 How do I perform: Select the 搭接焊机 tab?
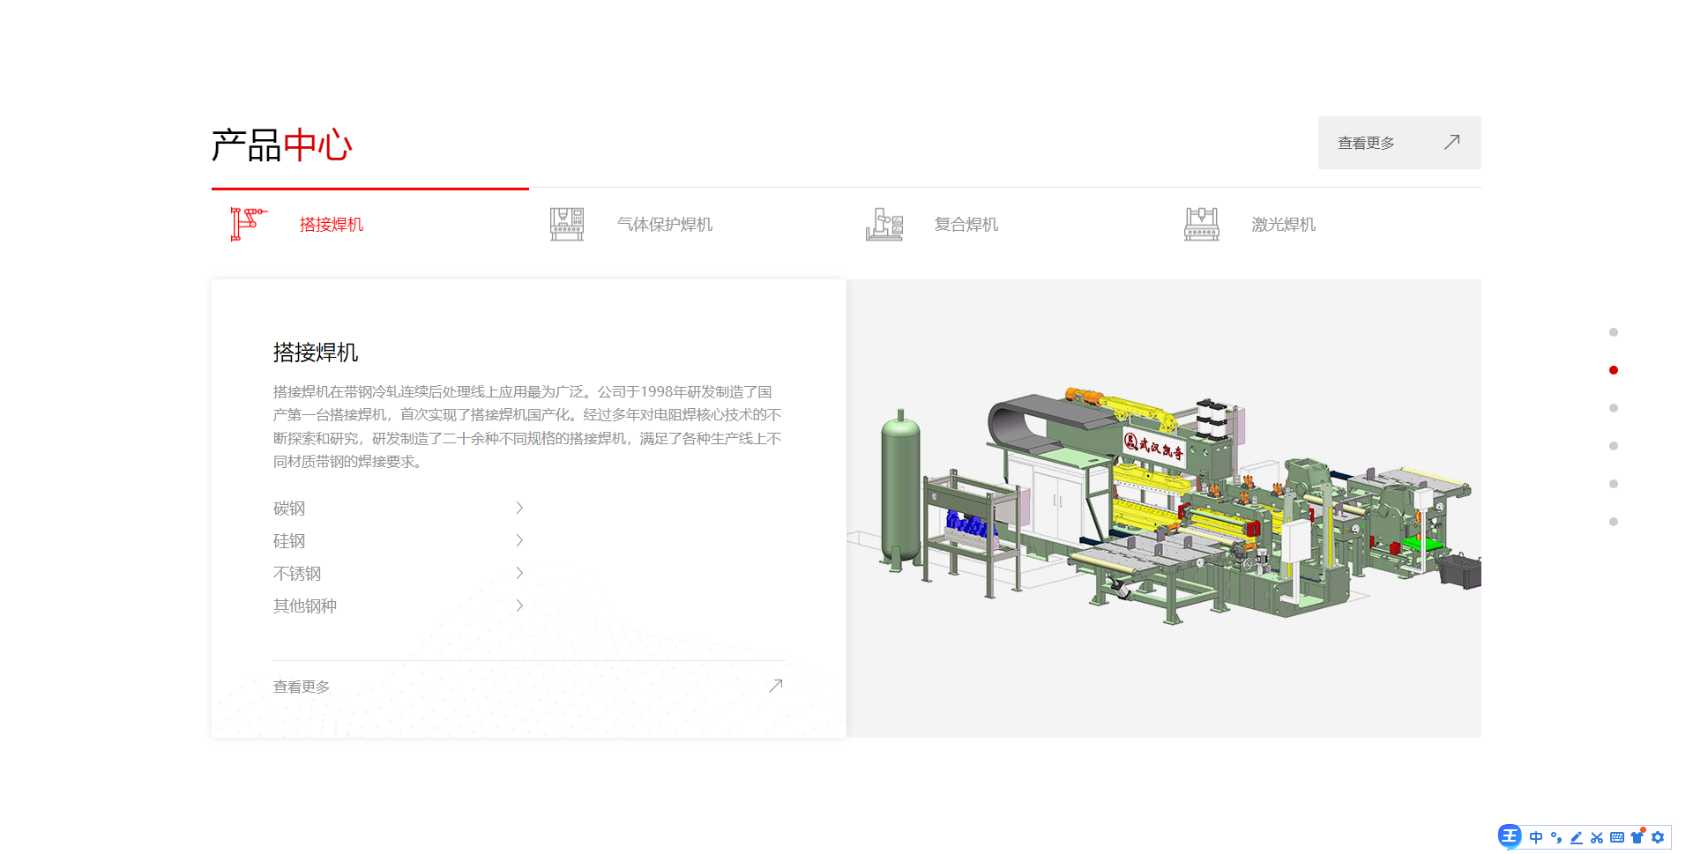pyautogui.click(x=370, y=224)
